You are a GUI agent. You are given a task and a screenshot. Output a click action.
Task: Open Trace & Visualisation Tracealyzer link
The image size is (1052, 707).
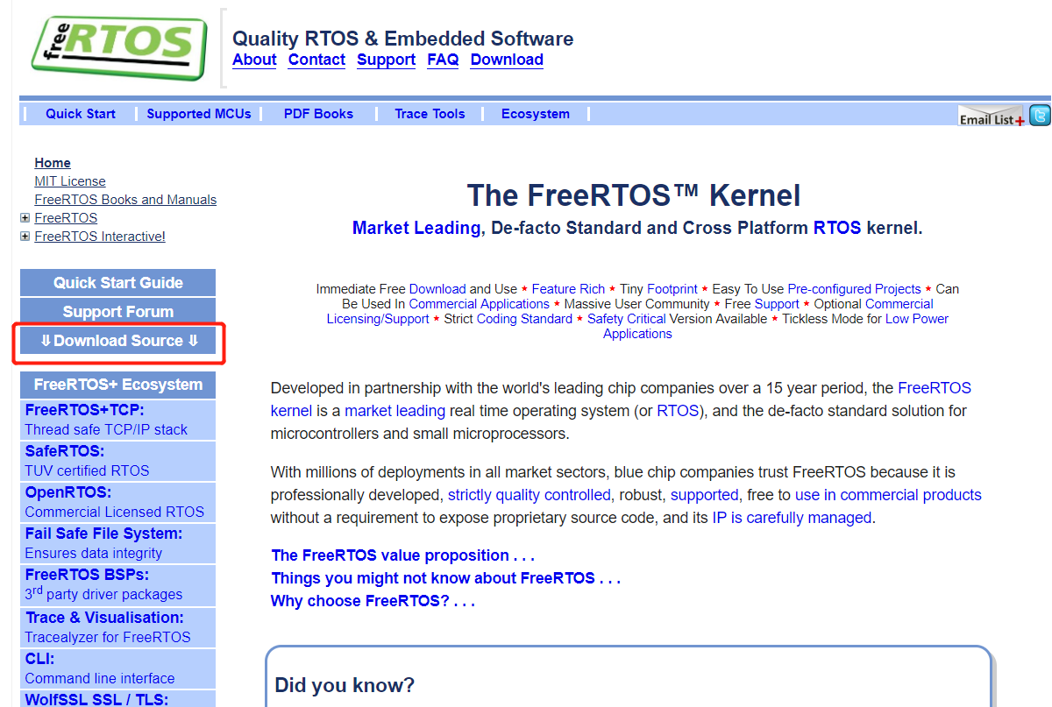pyautogui.click(x=117, y=627)
